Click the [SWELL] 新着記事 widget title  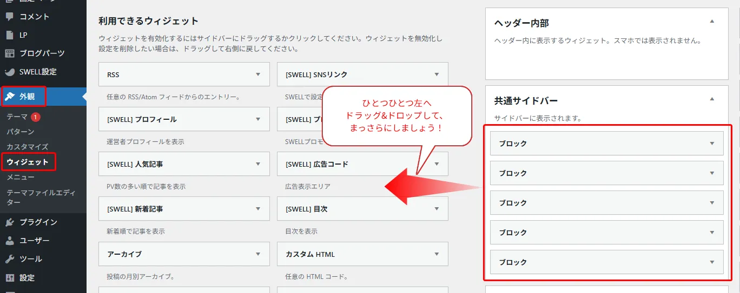click(x=135, y=209)
